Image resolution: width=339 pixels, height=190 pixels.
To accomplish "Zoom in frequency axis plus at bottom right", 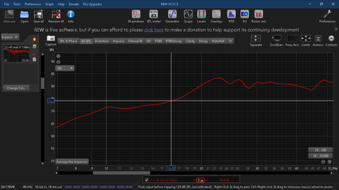I will point(329,162).
